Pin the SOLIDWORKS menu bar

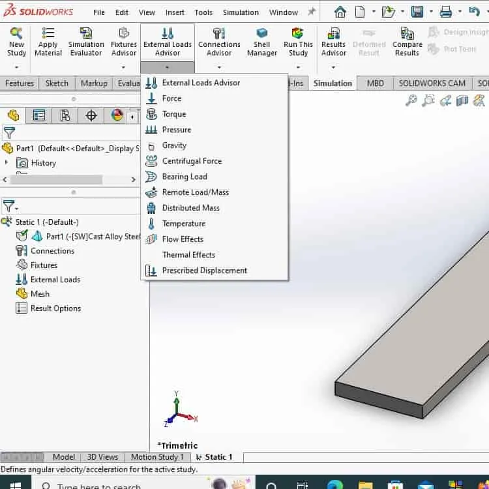coord(311,12)
